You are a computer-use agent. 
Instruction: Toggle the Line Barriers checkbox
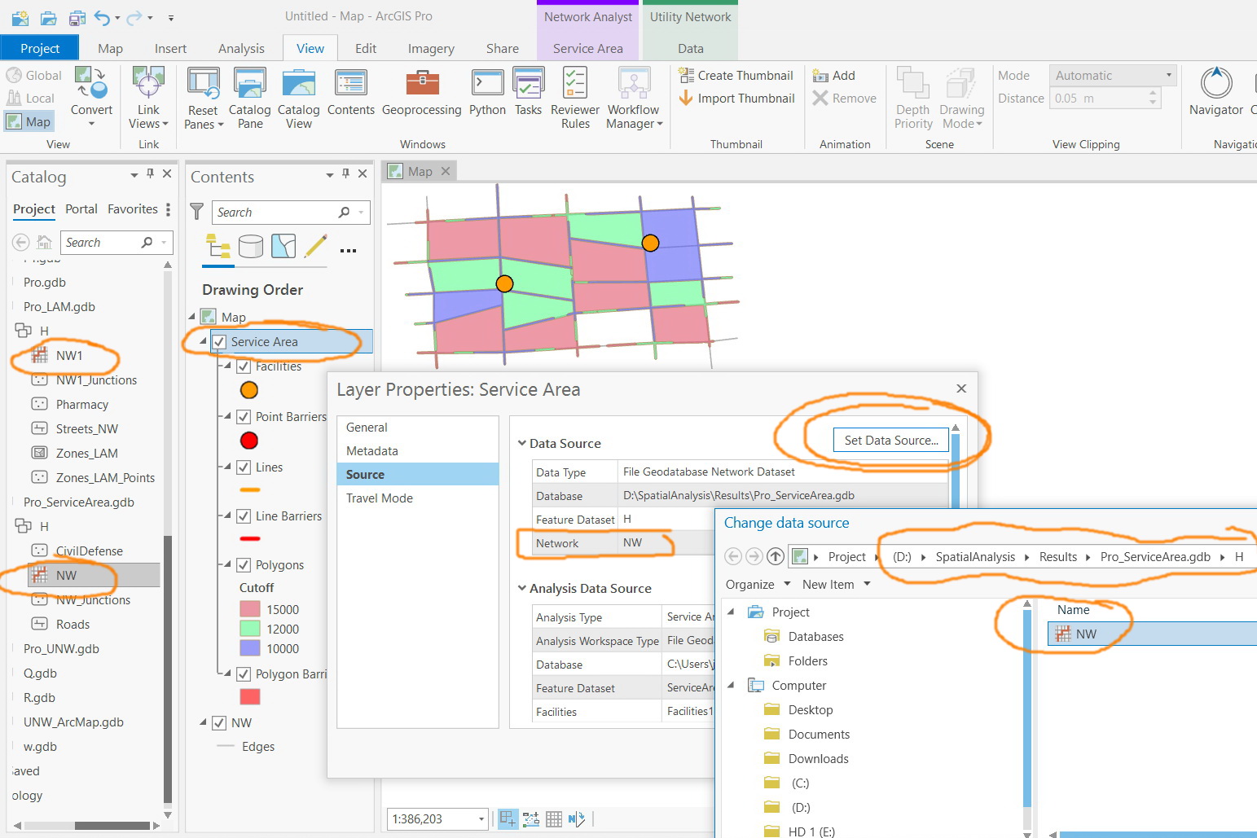click(x=244, y=516)
